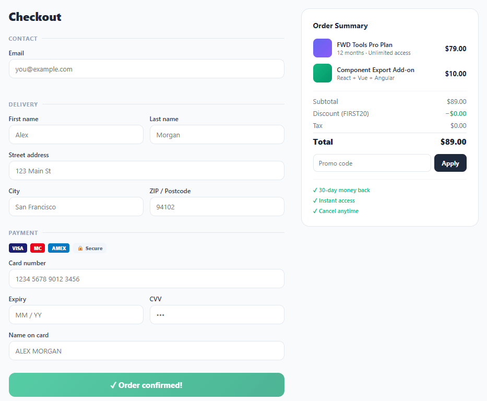This screenshot has width=487, height=401.
Task: Apply the promo code
Action: point(450,163)
